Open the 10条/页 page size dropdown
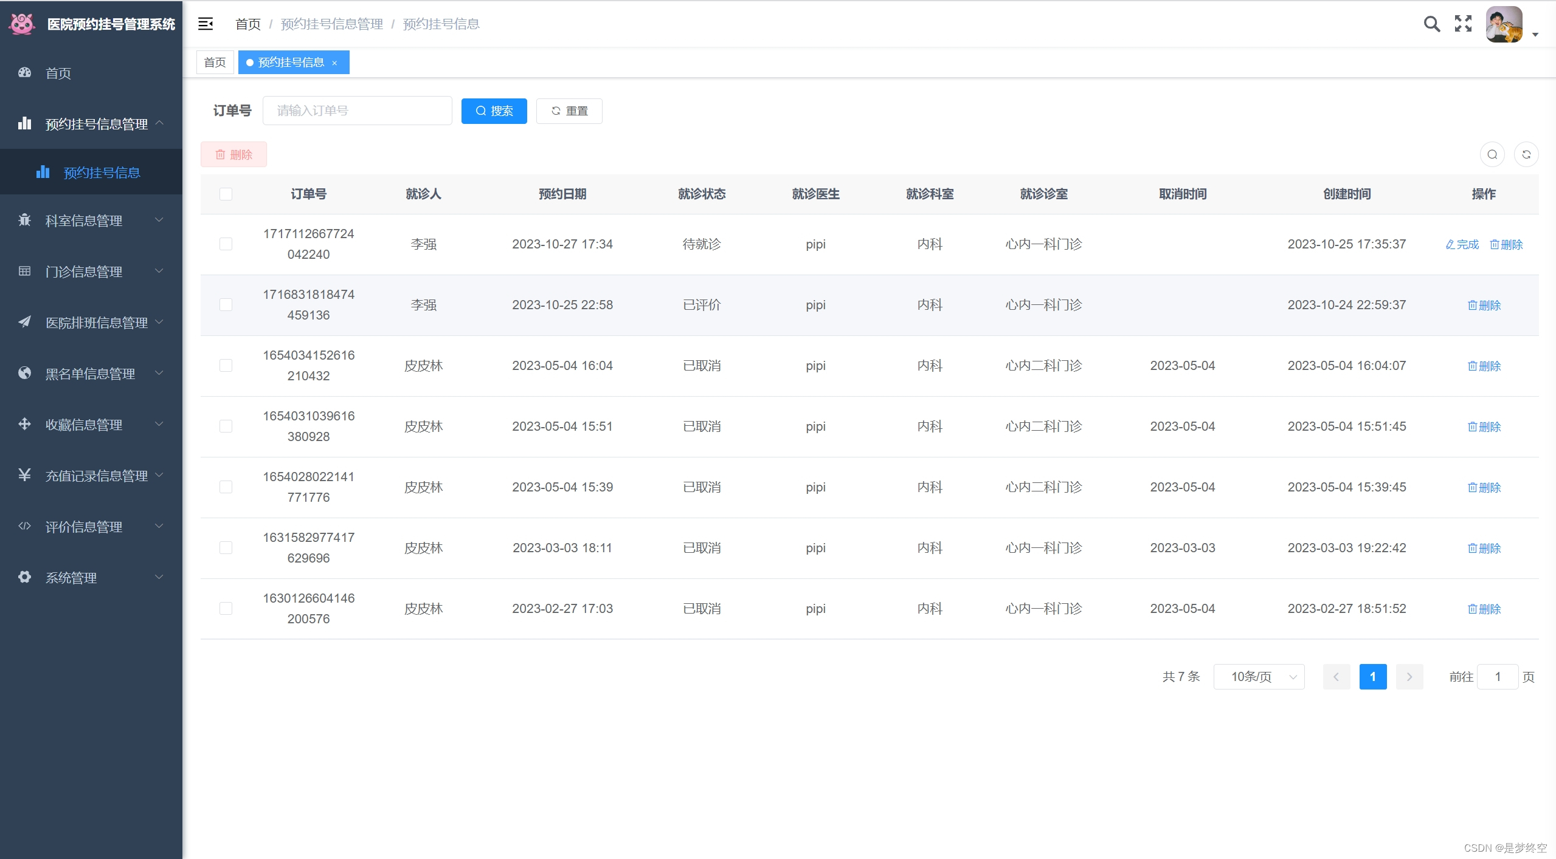 click(x=1259, y=677)
